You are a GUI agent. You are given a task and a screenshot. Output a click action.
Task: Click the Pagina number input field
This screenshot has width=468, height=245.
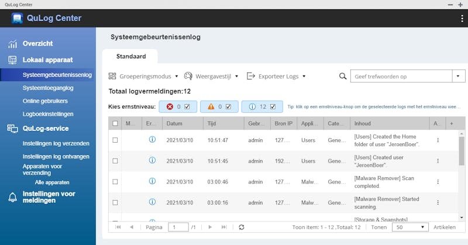(178, 227)
